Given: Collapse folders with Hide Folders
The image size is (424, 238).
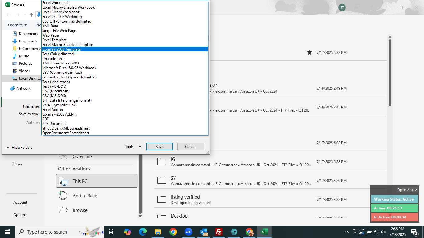Looking at the screenshot, I should click(x=19, y=148).
